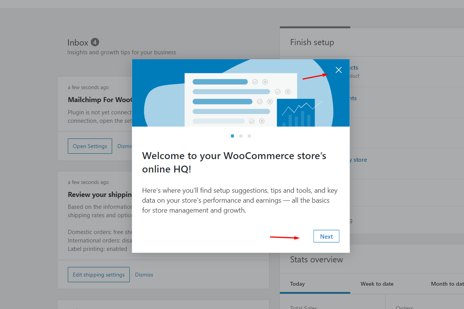Switch to the Month to date tab

tap(447, 284)
